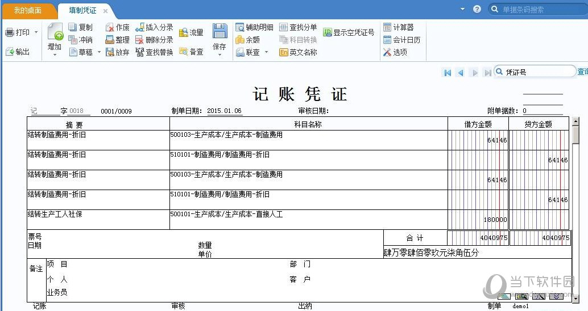
Task: Close the 填制凭证 tab
Action: coord(106,11)
